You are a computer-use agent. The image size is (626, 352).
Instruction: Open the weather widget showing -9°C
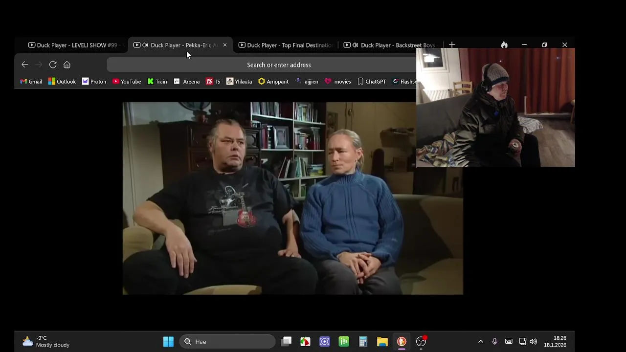(x=45, y=341)
